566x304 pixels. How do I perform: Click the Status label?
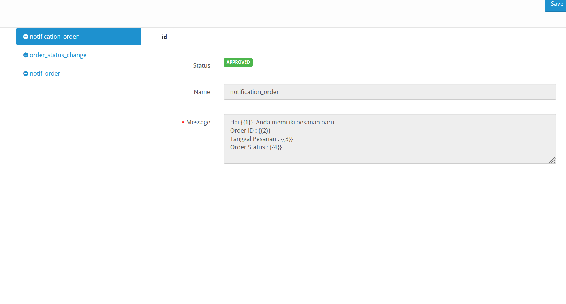pyautogui.click(x=202, y=65)
